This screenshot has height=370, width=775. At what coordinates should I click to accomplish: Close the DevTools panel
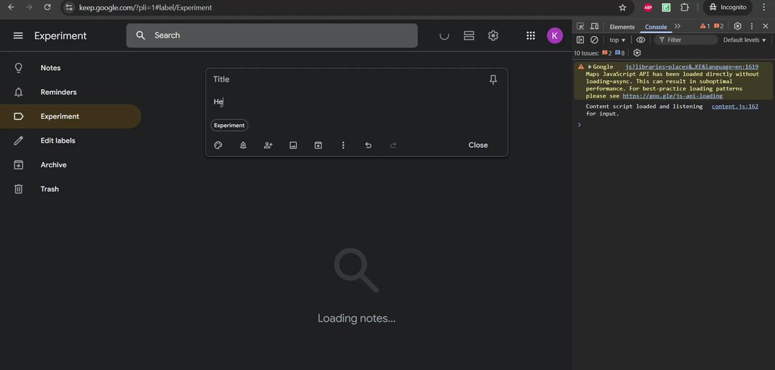click(x=765, y=26)
